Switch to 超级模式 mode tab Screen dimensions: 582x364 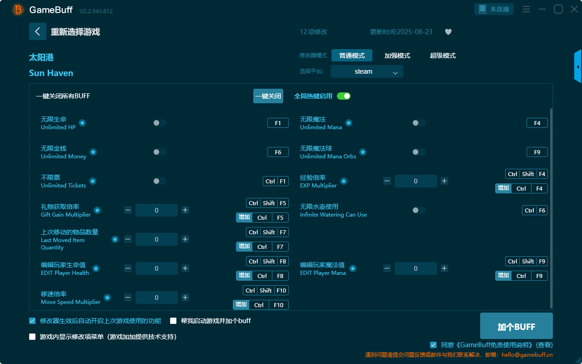(x=443, y=56)
